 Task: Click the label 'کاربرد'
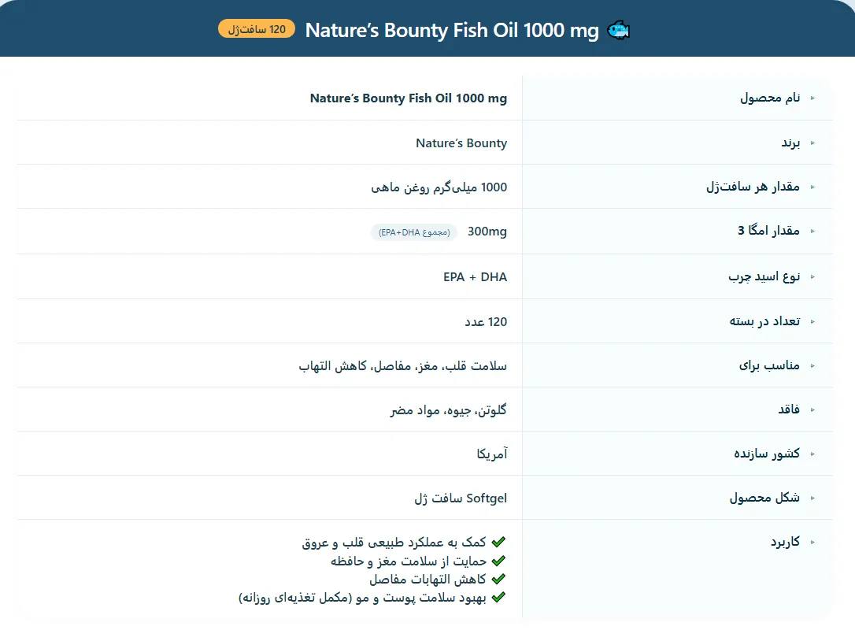pos(785,542)
